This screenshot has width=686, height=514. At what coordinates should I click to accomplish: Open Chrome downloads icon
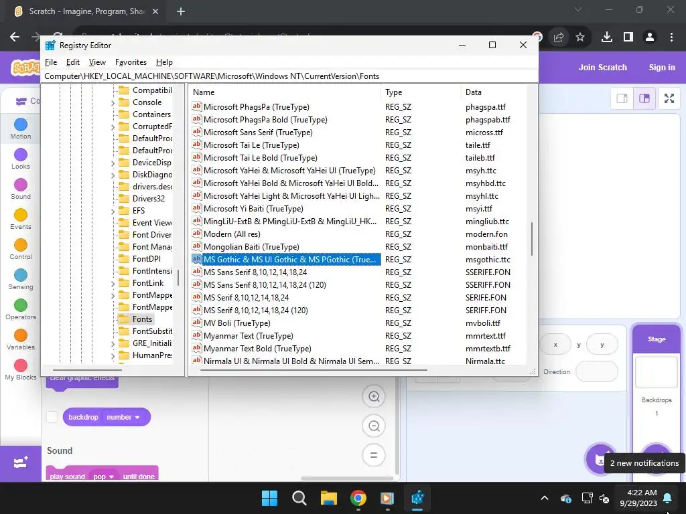tap(607, 37)
